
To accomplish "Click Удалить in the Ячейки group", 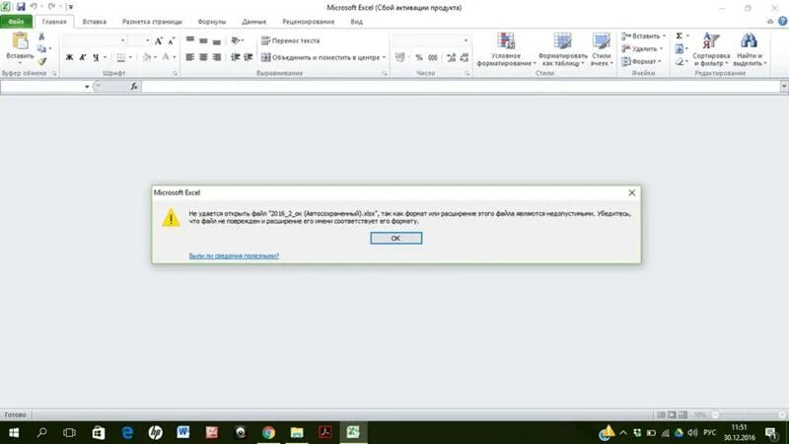I will point(643,48).
